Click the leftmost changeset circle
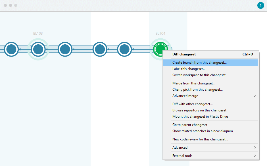Viewport: 267px width, 166px height. click(x=11, y=49)
